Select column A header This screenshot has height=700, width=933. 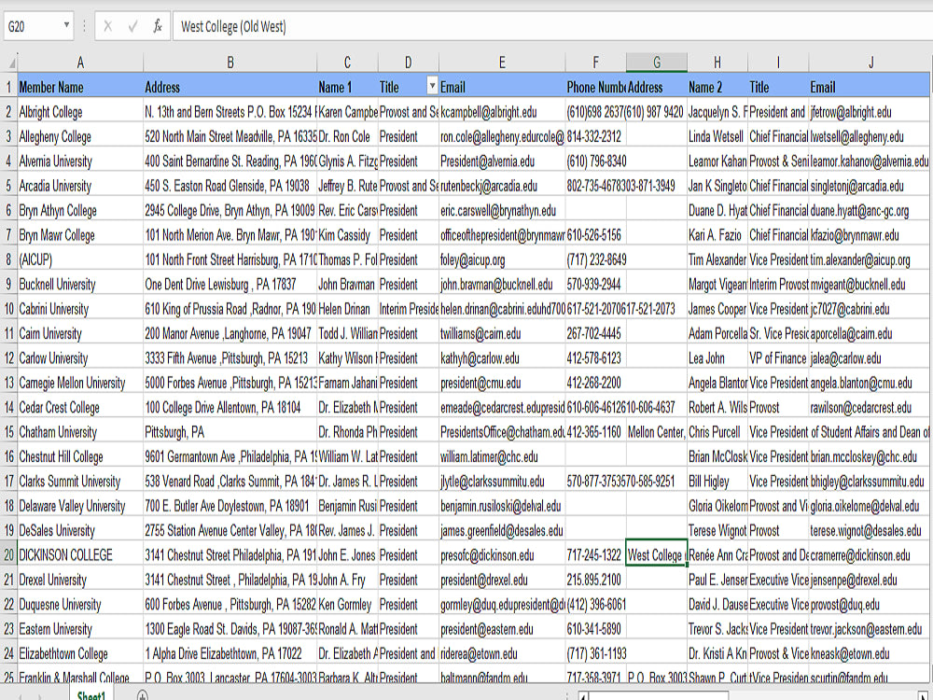point(80,62)
